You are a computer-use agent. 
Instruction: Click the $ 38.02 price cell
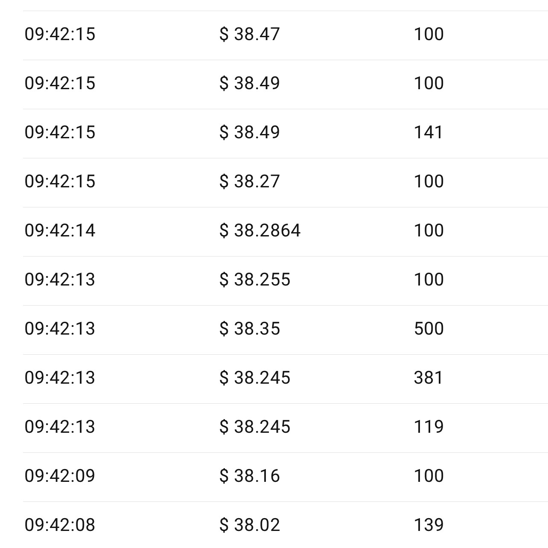coord(250,525)
